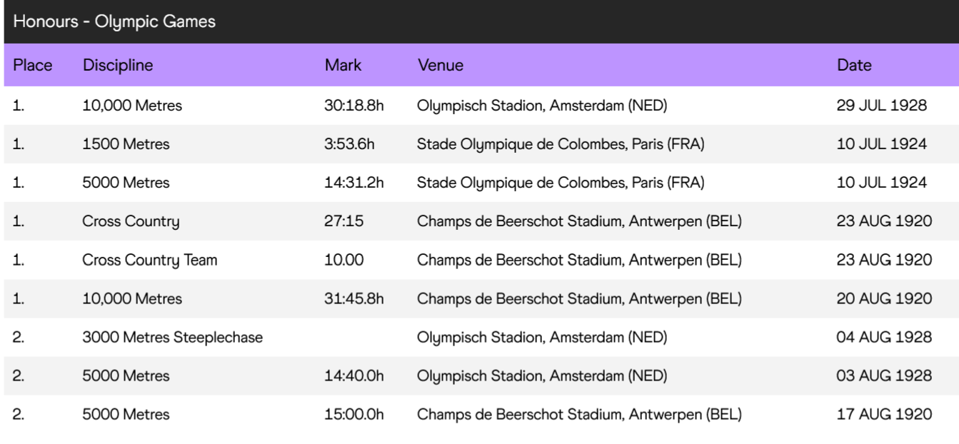Select the 15:00.0h mark value
959x444 pixels.
[354, 414]
